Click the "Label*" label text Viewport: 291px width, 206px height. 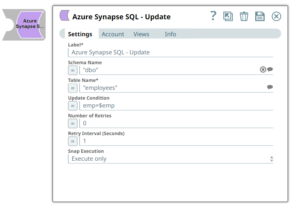click(76, 45)
